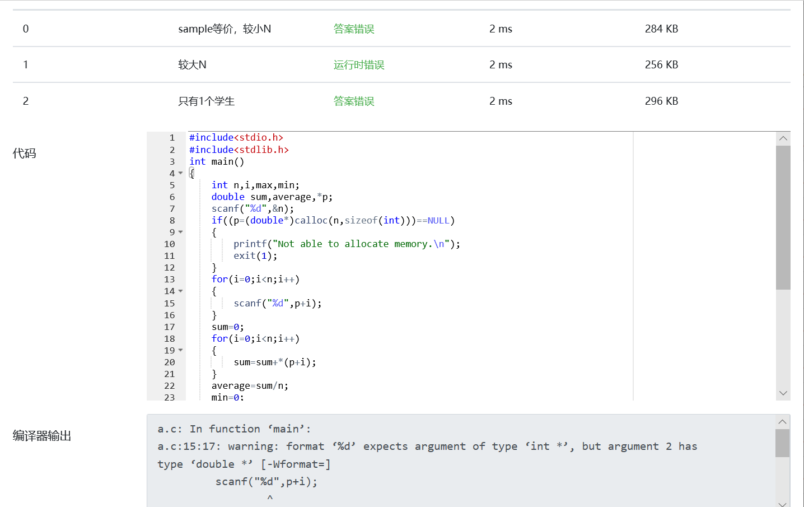Click the 'a.c: In function main' output line
Image resolution: width=804 pixels, height=507 pixels.
234,429
